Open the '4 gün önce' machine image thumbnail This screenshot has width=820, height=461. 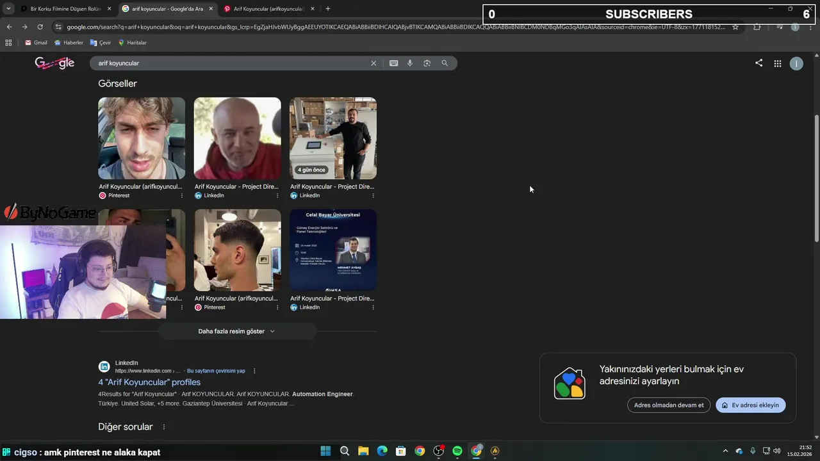click(x=333, y=138)
